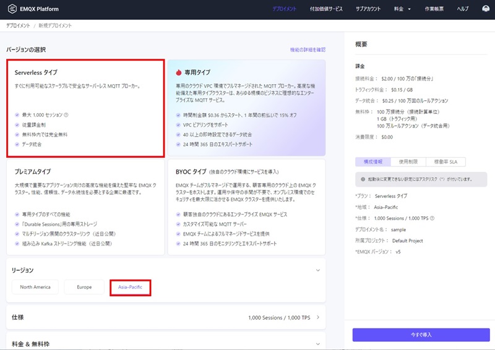Open 作業帳票 menu item

[434, 9]
